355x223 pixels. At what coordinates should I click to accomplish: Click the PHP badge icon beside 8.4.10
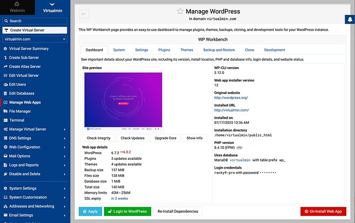click(239, 147)
